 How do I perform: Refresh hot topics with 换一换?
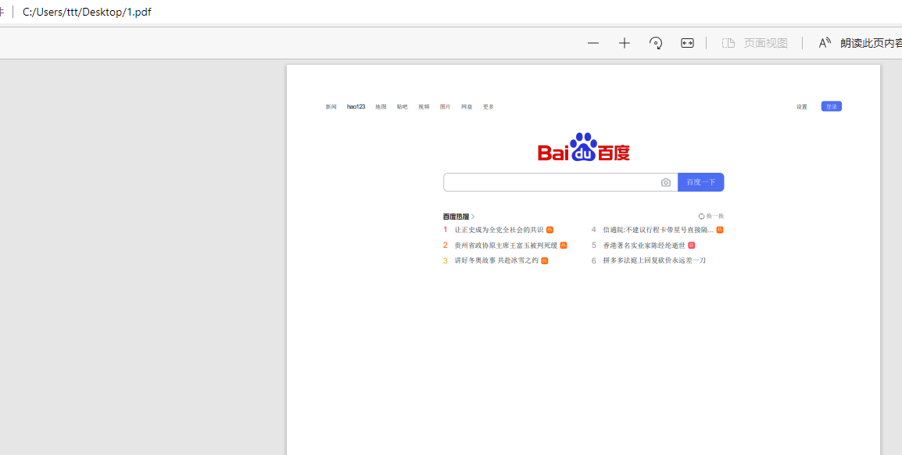click(x=711, y=216)
